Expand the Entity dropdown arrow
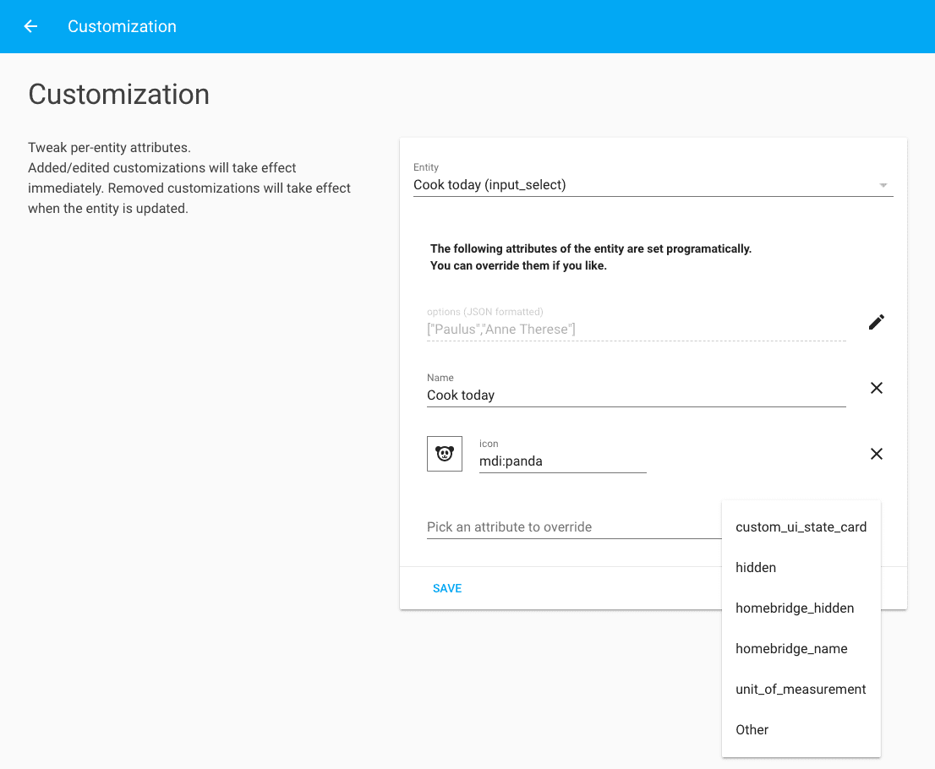 (883, 185)
